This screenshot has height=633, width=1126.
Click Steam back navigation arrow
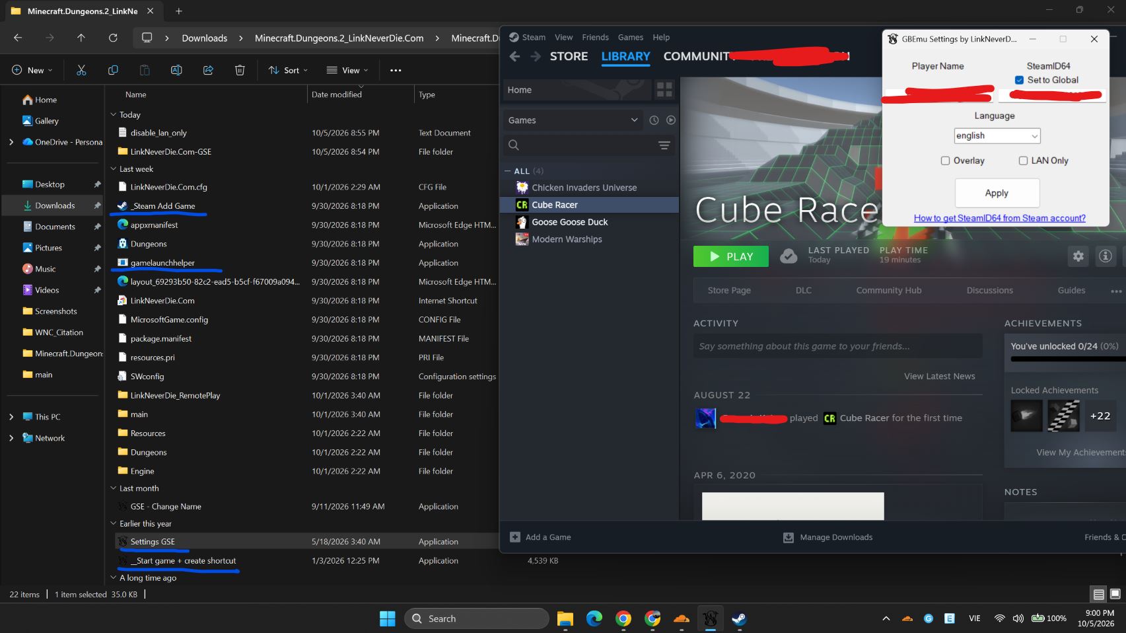514,57
